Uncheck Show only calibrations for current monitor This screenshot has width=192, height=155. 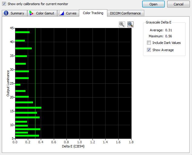coord(4,4)
